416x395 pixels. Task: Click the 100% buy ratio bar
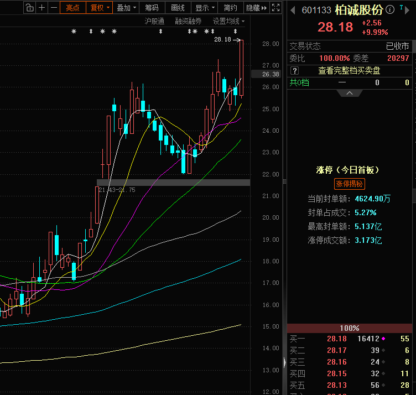point(350,328)
